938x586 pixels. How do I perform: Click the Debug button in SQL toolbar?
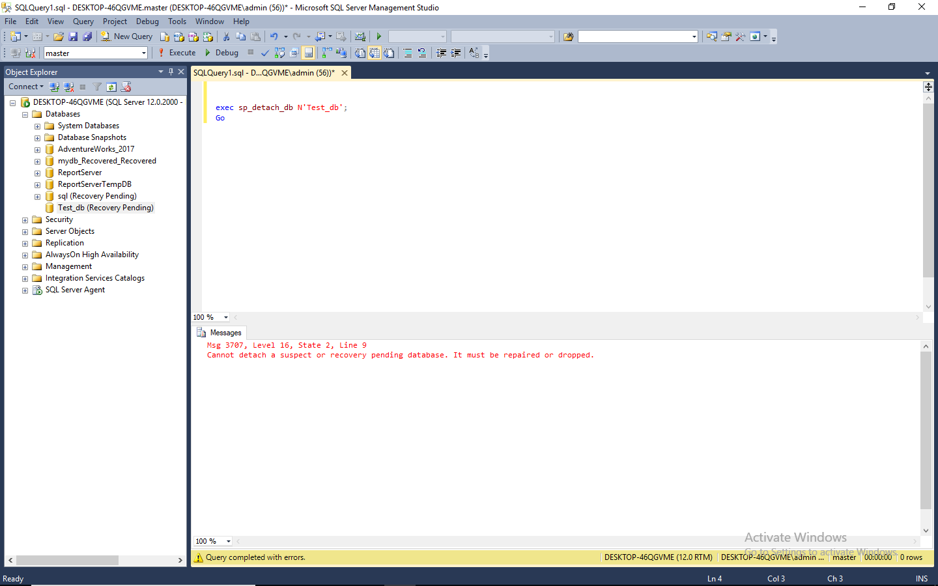pos(221,53)
